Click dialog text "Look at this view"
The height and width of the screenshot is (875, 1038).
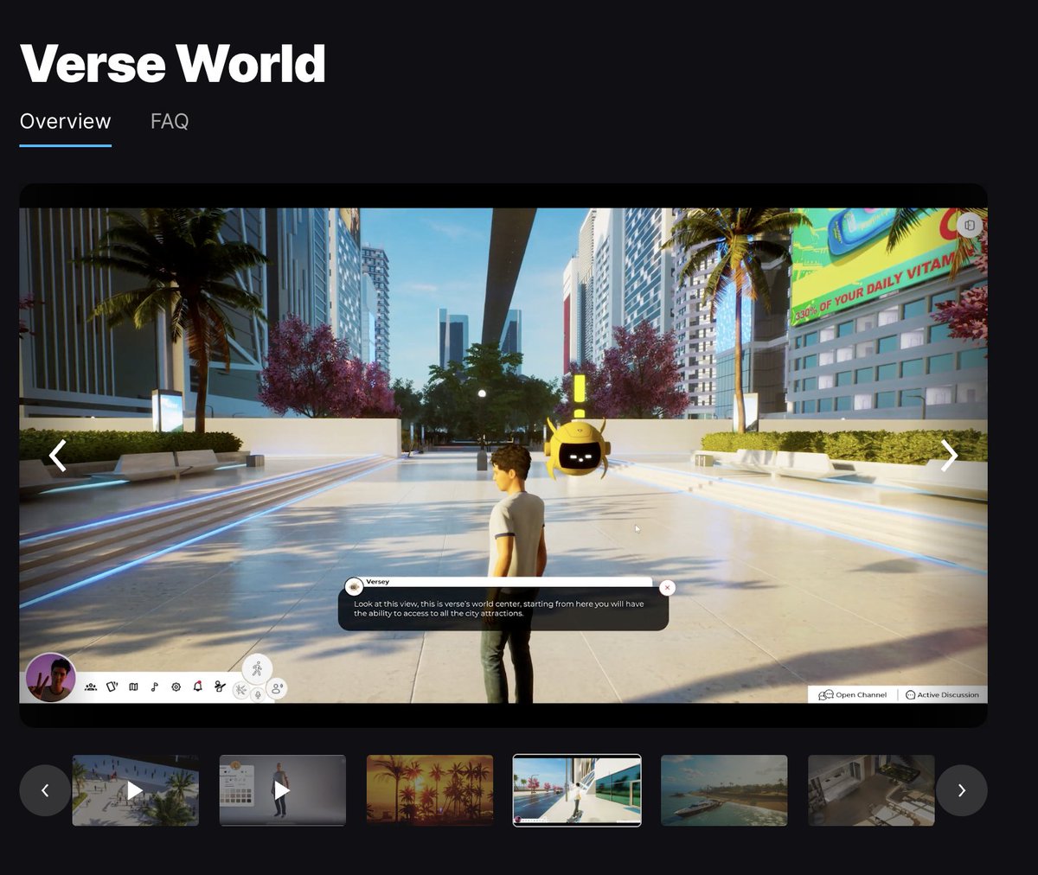[x=387, y=604]
